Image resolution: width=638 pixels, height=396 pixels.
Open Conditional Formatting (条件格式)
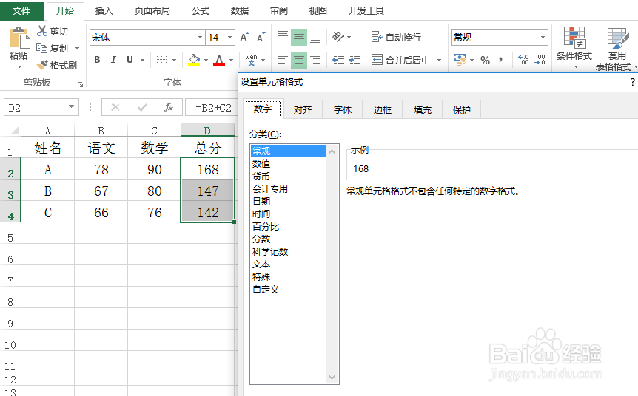[574, 47]
